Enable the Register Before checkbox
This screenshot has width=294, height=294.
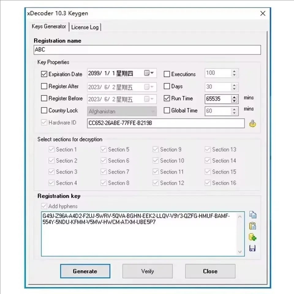(44, 98)
